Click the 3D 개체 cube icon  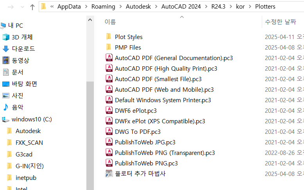tap(6, 37)
